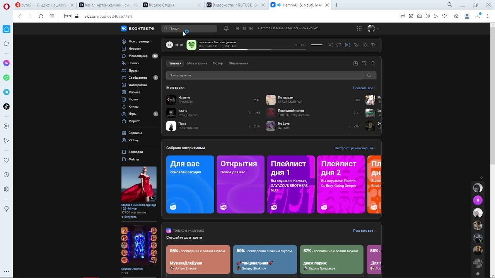Viewport: 495px width, 278px height.
Task: Skip to next track in audio player panel
Action: click(182, 45)
